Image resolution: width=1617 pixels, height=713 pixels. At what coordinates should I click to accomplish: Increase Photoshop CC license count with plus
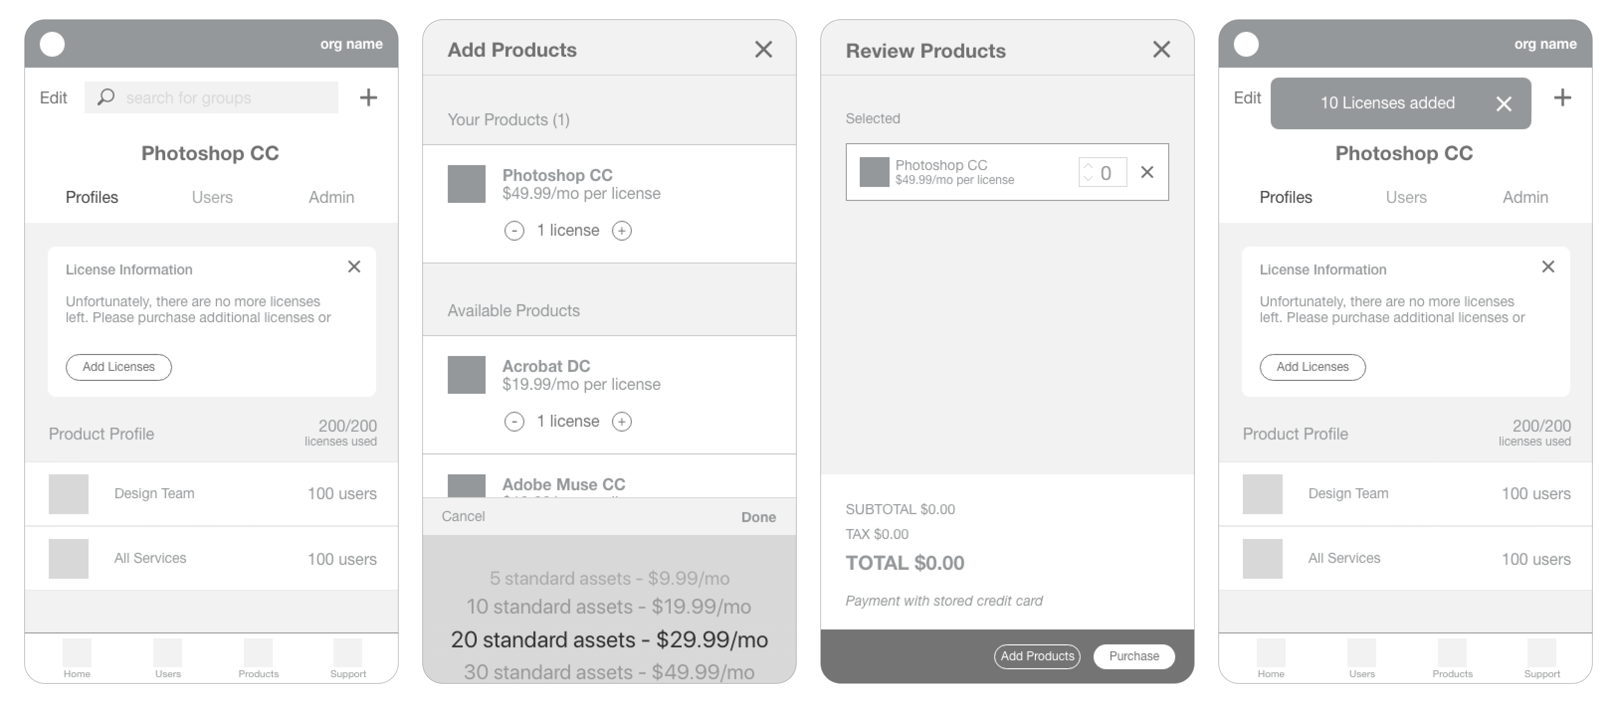[621, 231]
